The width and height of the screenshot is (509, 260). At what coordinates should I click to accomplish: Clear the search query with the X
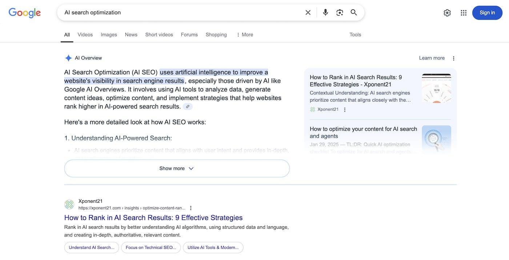[308, 12]
